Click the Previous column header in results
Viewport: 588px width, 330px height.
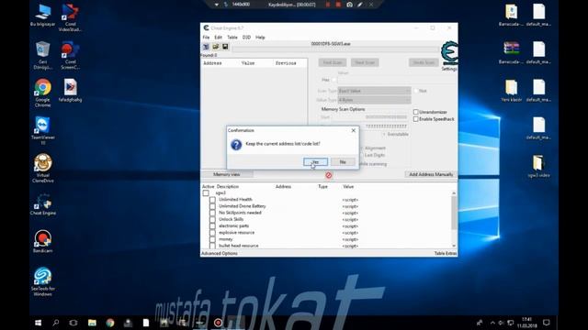click(286, 63)
